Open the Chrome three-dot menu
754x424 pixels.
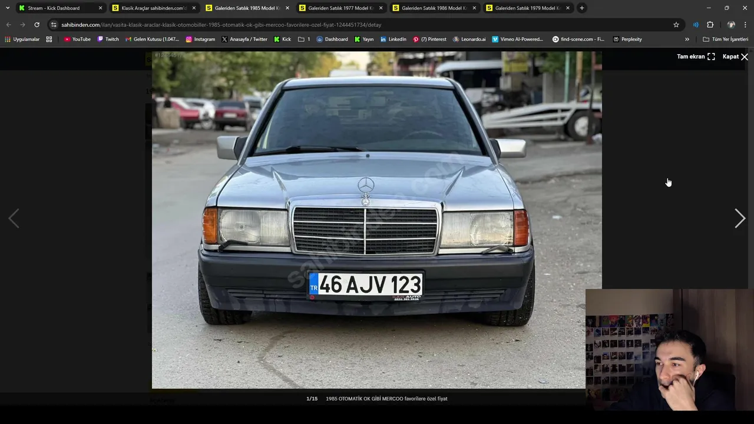pos(745,25)
